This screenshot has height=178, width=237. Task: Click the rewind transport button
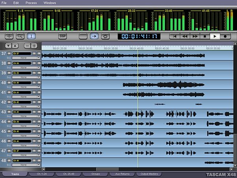(185, 36)
